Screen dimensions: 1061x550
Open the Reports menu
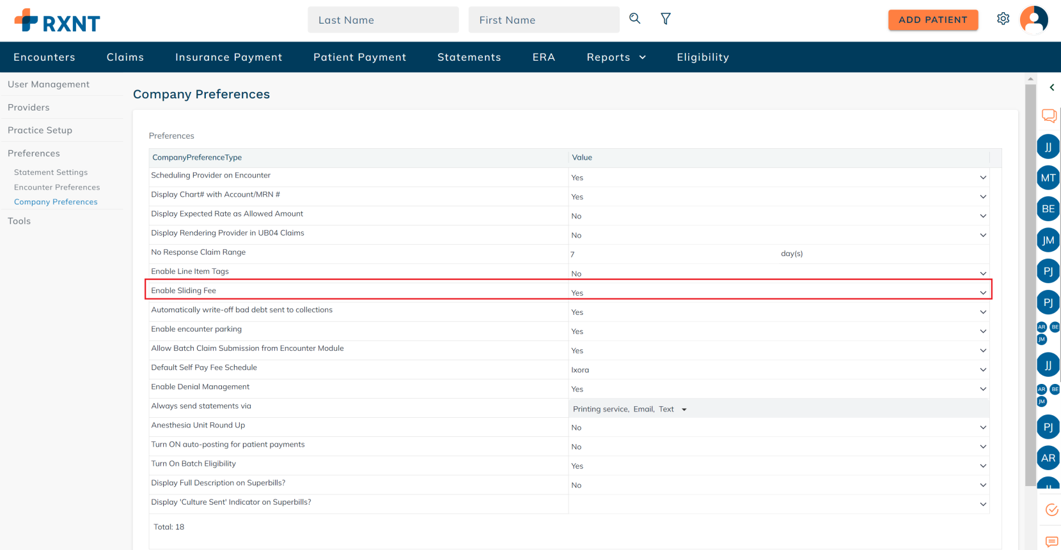pyautogui.click(x=616, y=57)
